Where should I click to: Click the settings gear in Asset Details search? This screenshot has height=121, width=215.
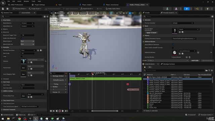[x=47, y=16]
